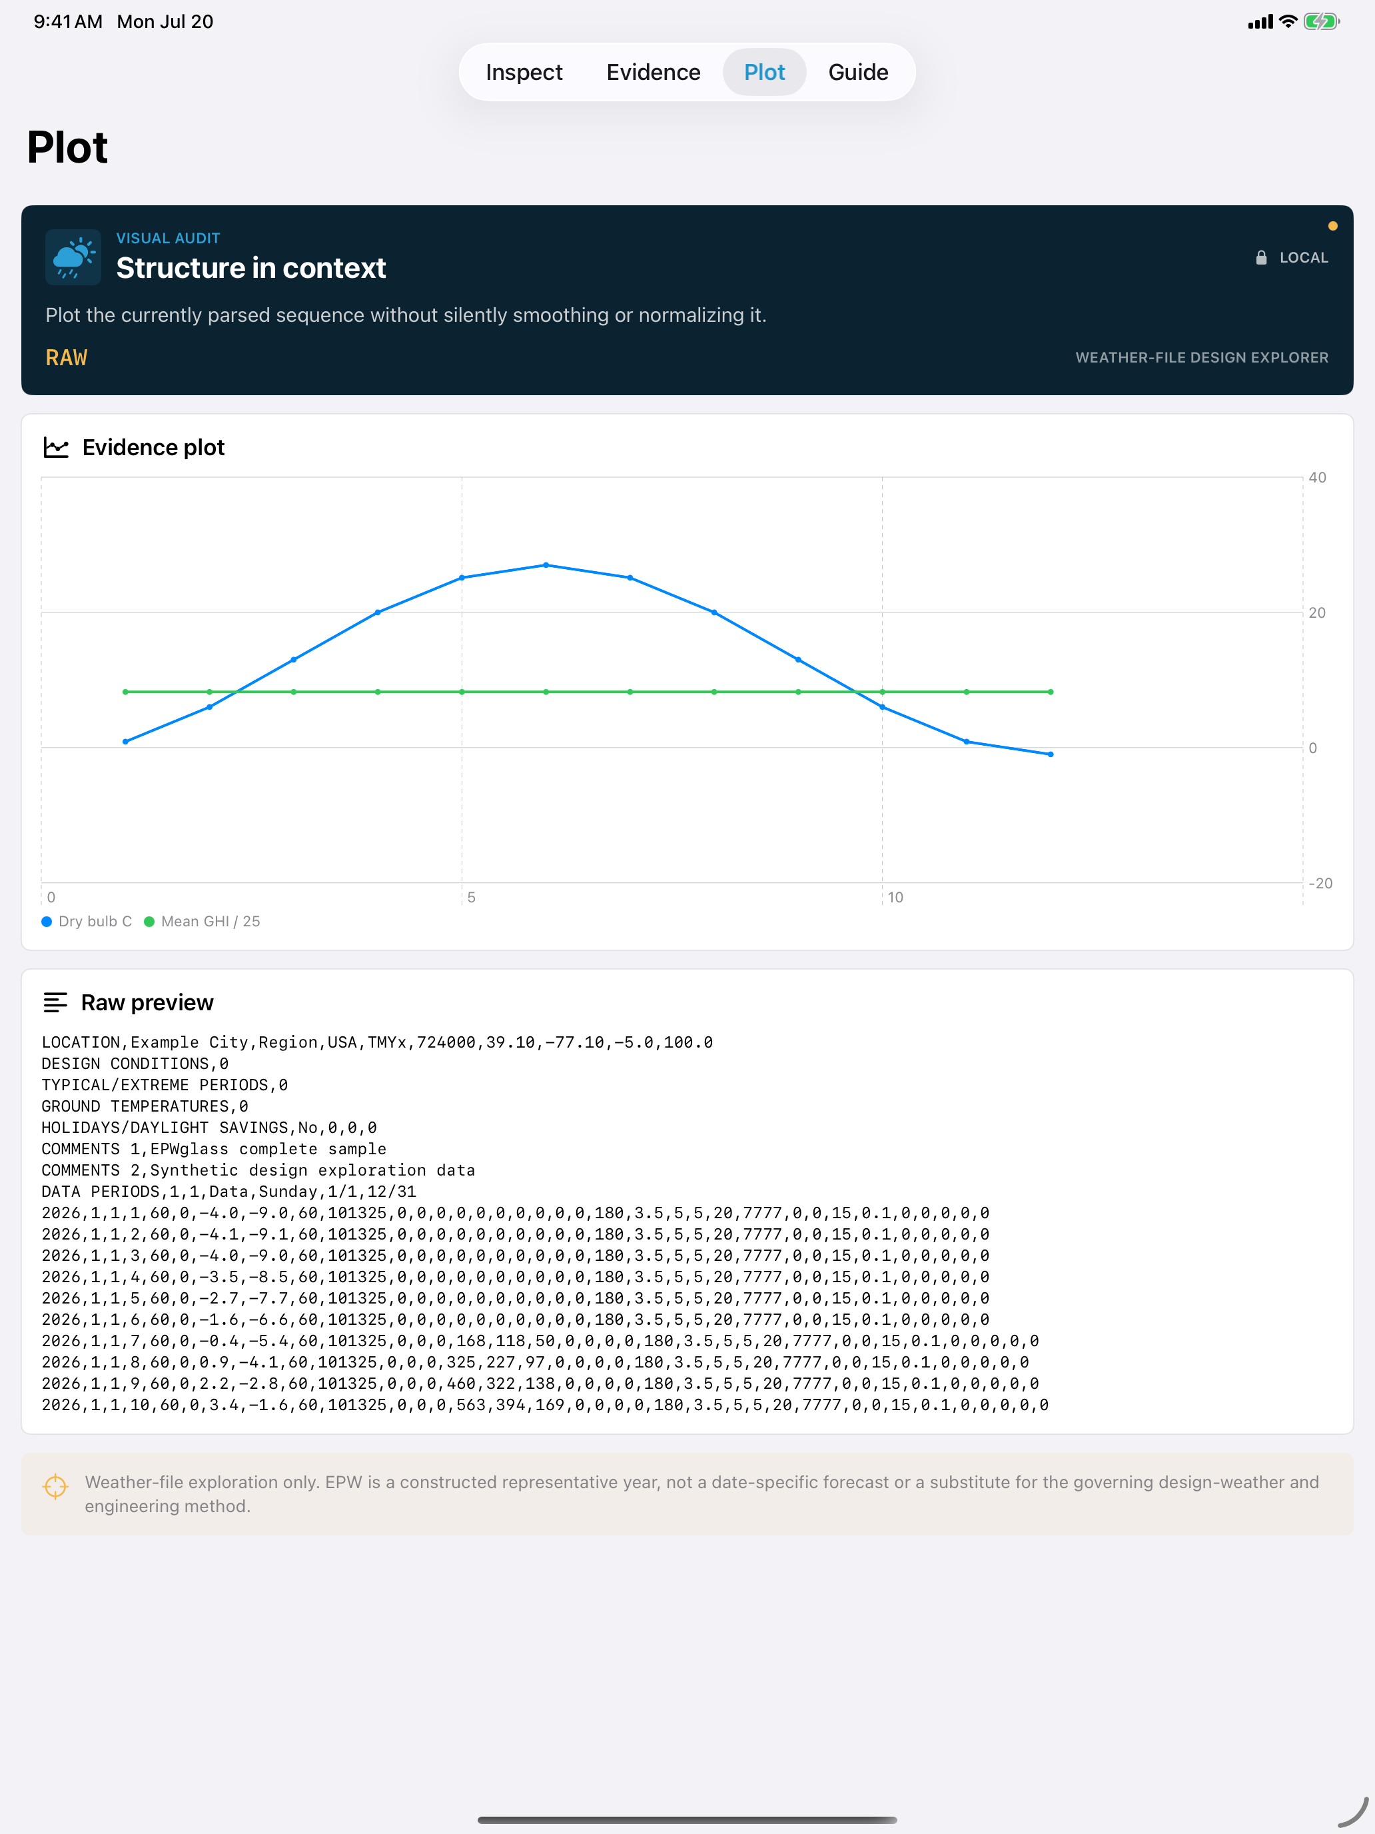Click the HOLIDAYS/DAYLIGHT SAVINGS line
The width and height of the screenshot is (1375, 1834).
coord(210,1128)
